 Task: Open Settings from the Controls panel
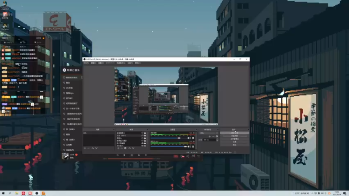[x=235, y=142]
